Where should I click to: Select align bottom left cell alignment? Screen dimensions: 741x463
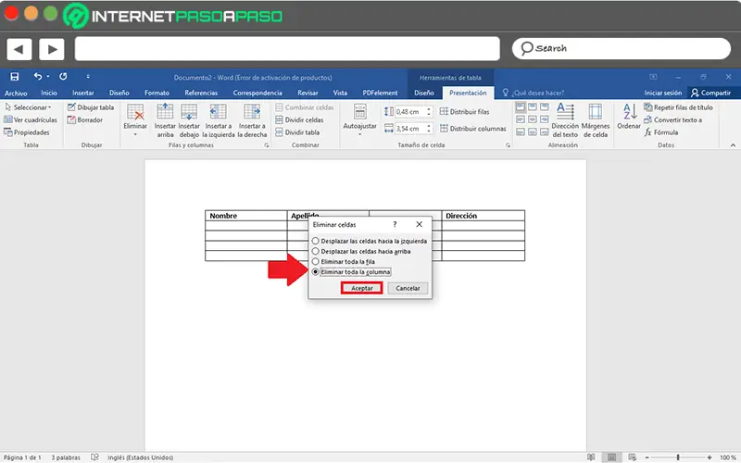[x=521, y=132]
